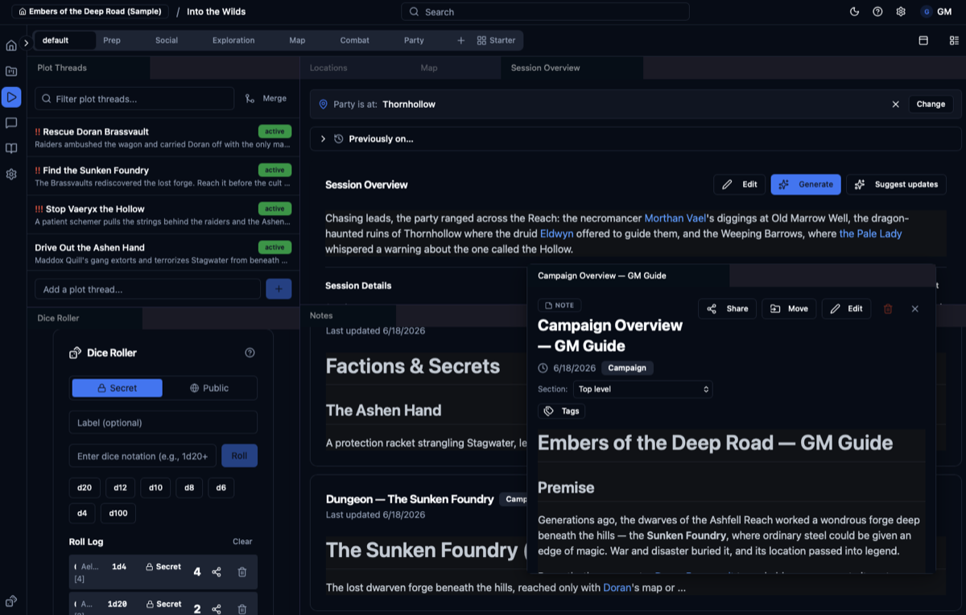Close the Campaign Overview note panel

coord(914,309)
